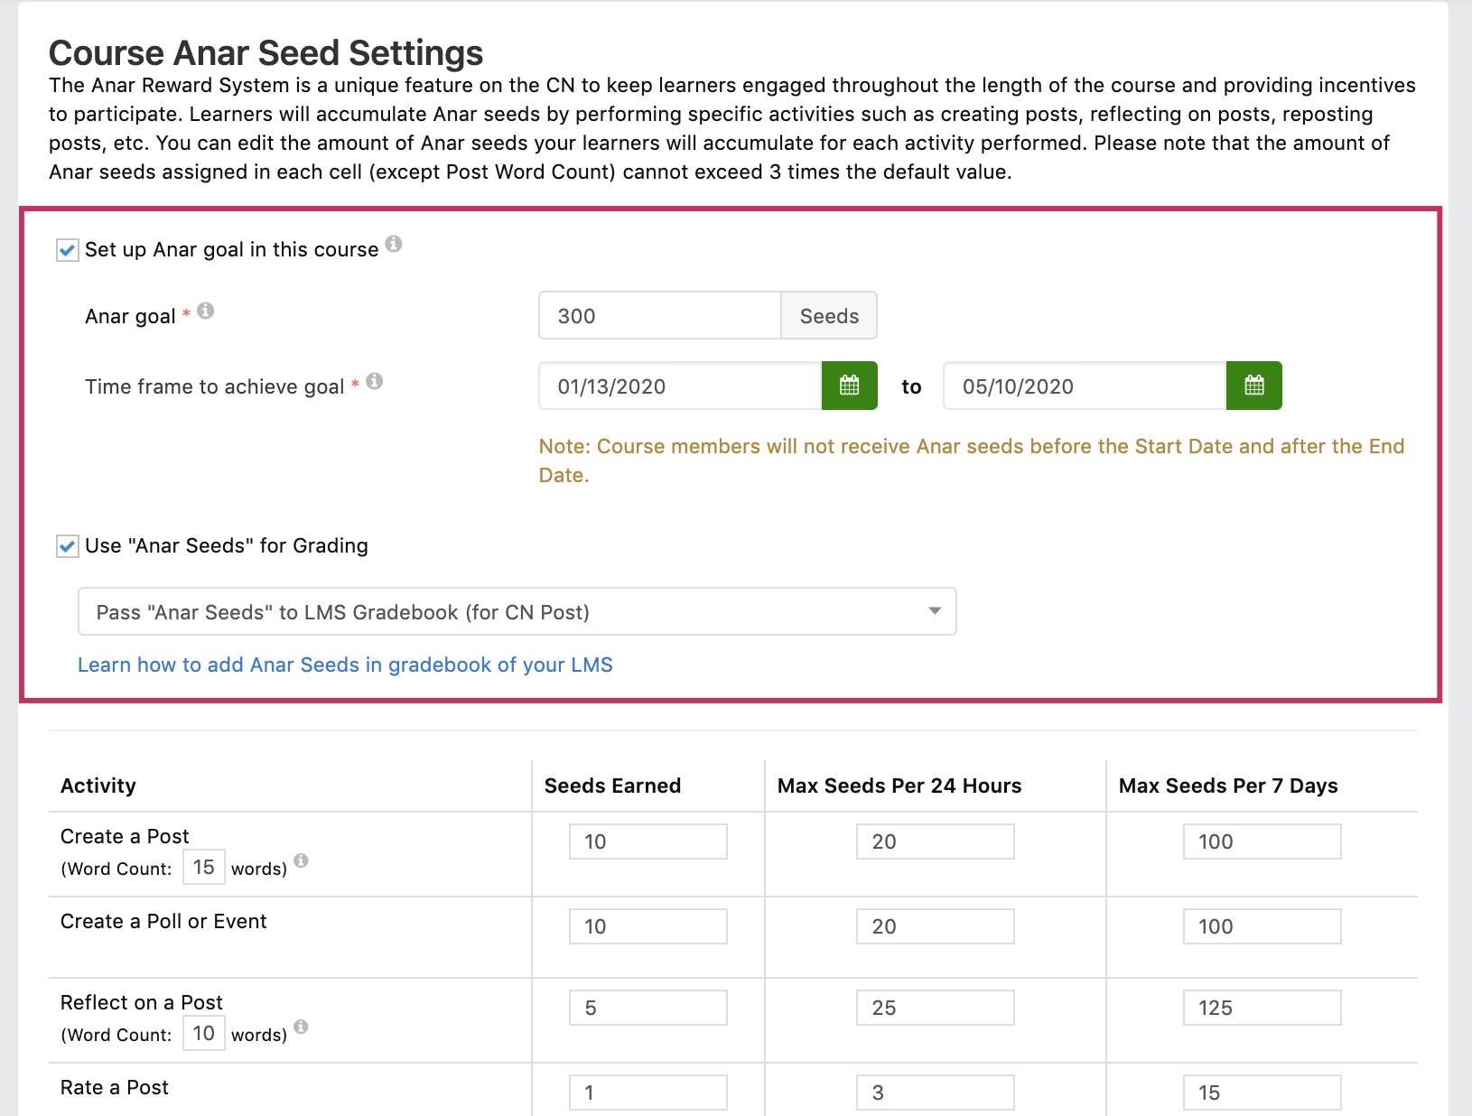Screen dimensions: 1472x1116
Task: Show info for Create a Post word count
Action: coord(301,860)
